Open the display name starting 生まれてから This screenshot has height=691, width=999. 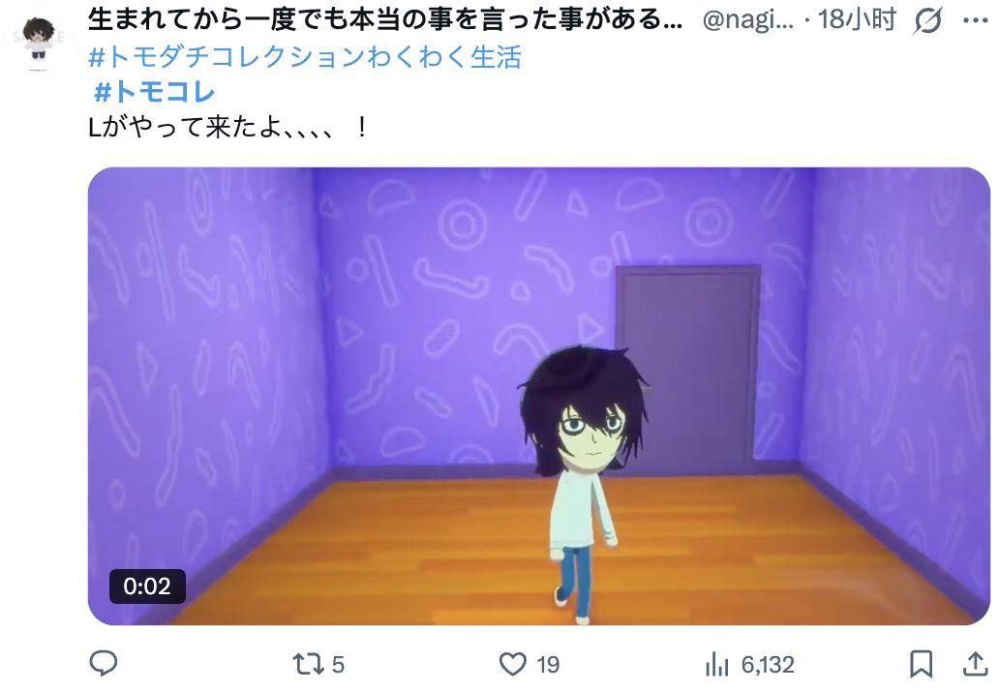pyautogui.click(x=385, y=20)
